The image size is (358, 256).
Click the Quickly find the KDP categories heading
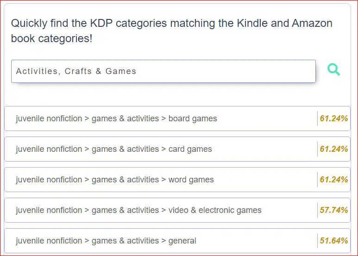pyautogui.click(x=172, y=31)
